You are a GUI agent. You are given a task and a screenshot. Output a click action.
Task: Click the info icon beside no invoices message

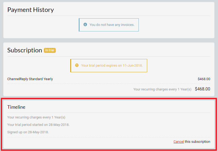click(85, 25)
